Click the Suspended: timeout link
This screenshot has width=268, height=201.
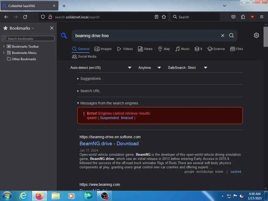(116, 118)
